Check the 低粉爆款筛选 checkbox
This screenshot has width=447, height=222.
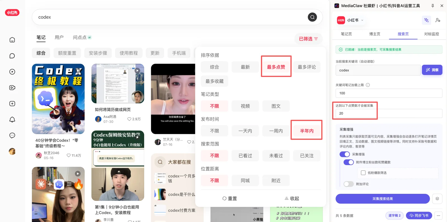coord(363,173)
